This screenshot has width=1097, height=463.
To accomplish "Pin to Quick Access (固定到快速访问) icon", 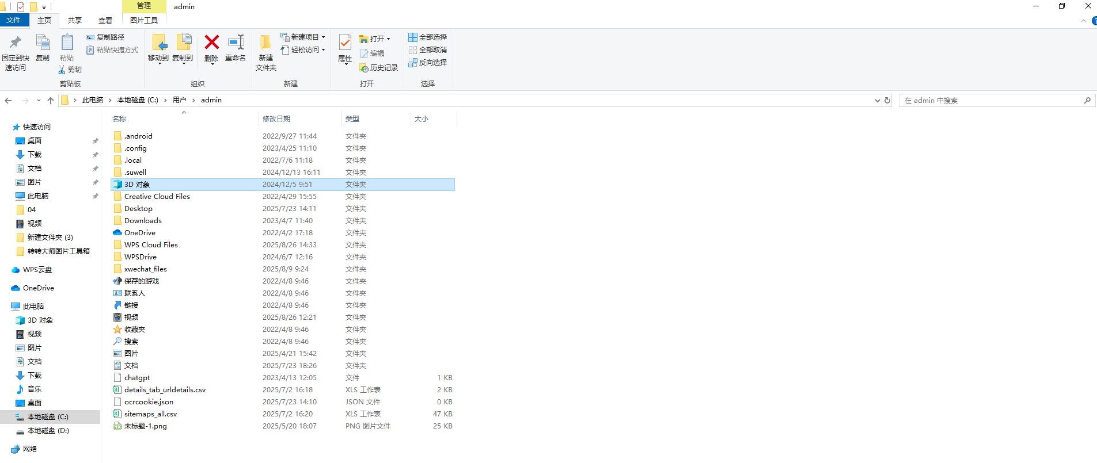I will coord(16,43).
